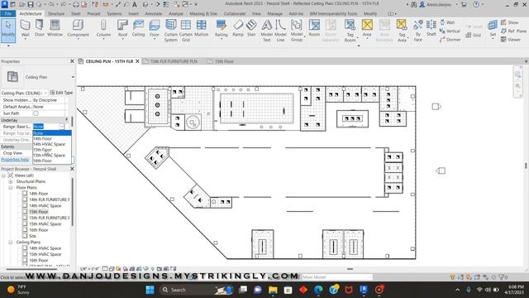The image size is (529, 298).
Task: Toggle the Sun Path checkbox
Action: coord(36,113)
